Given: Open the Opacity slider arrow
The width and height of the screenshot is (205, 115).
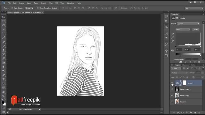Looking at the screenshot, I should 203,73.
